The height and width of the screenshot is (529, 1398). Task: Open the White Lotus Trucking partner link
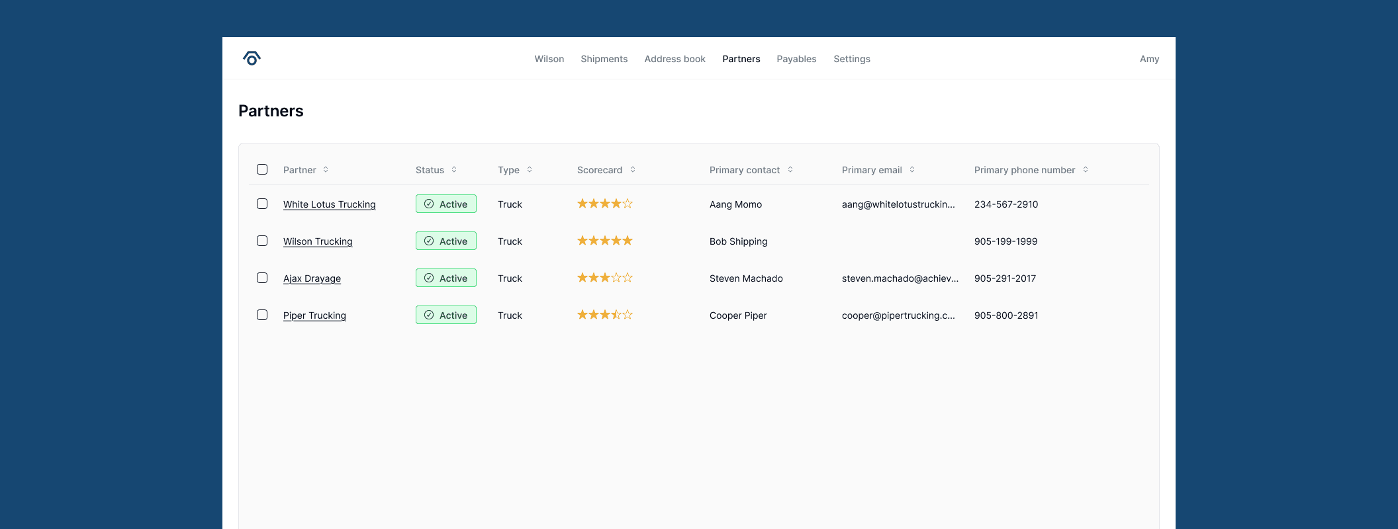(330, 204)
